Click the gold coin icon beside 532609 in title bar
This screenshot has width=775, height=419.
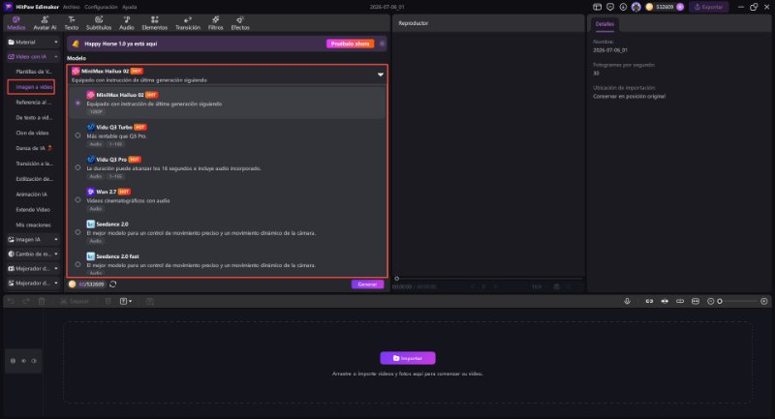(x=649, y=7)
